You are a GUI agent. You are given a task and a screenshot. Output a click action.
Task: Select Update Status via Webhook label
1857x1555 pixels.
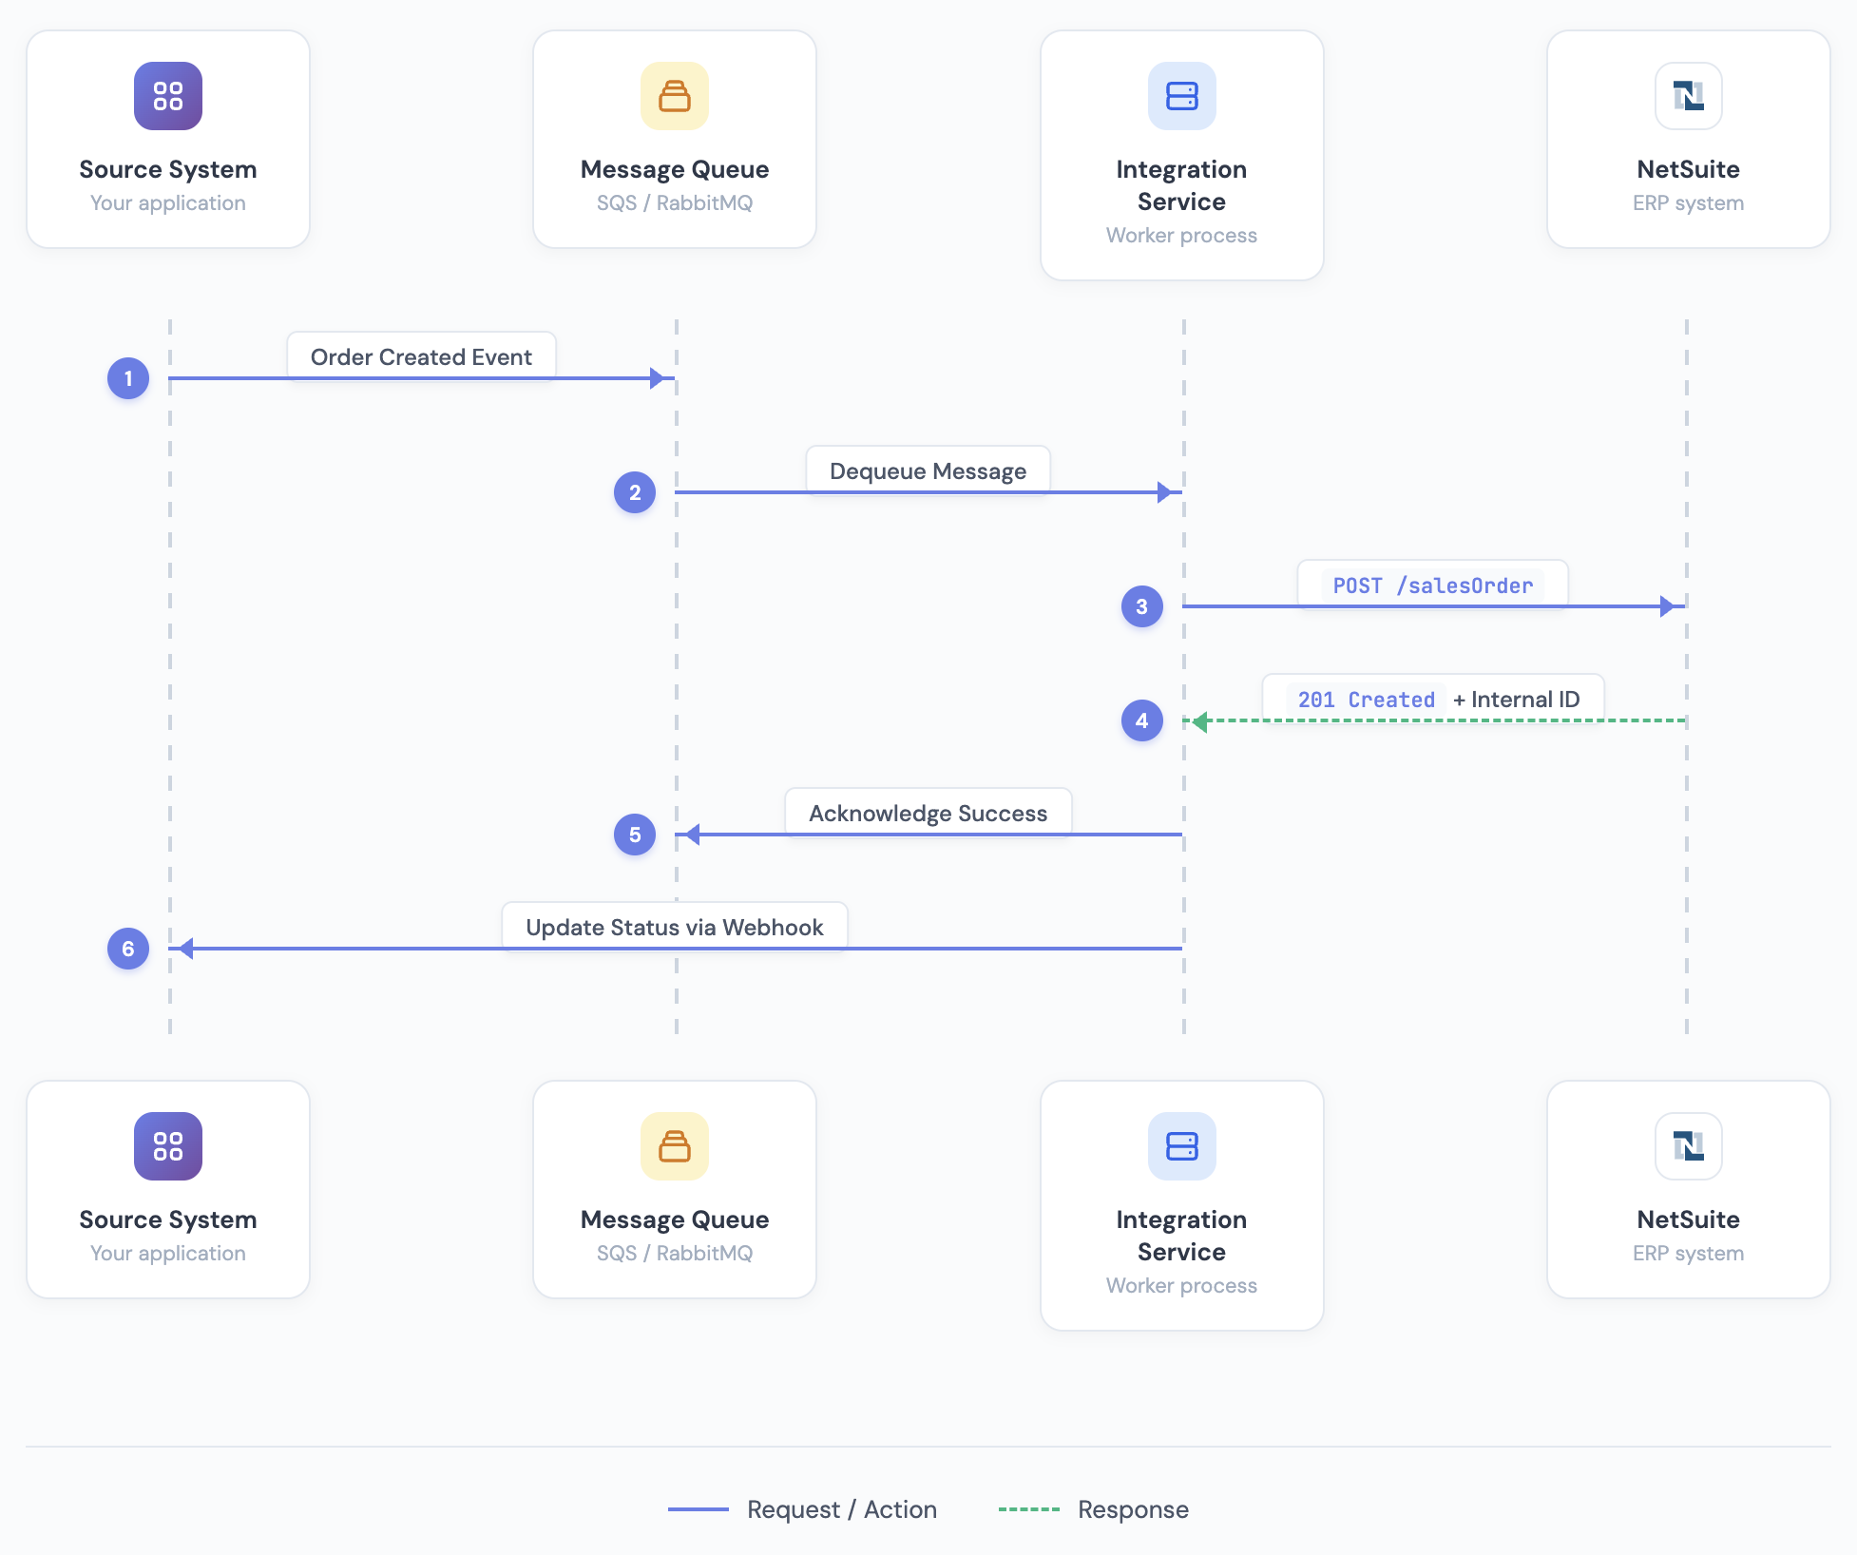675,927
